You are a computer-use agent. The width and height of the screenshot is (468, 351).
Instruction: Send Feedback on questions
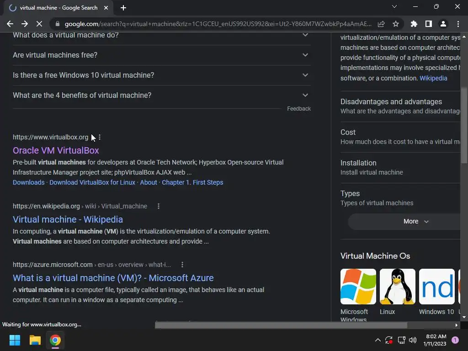coord(299,109)
